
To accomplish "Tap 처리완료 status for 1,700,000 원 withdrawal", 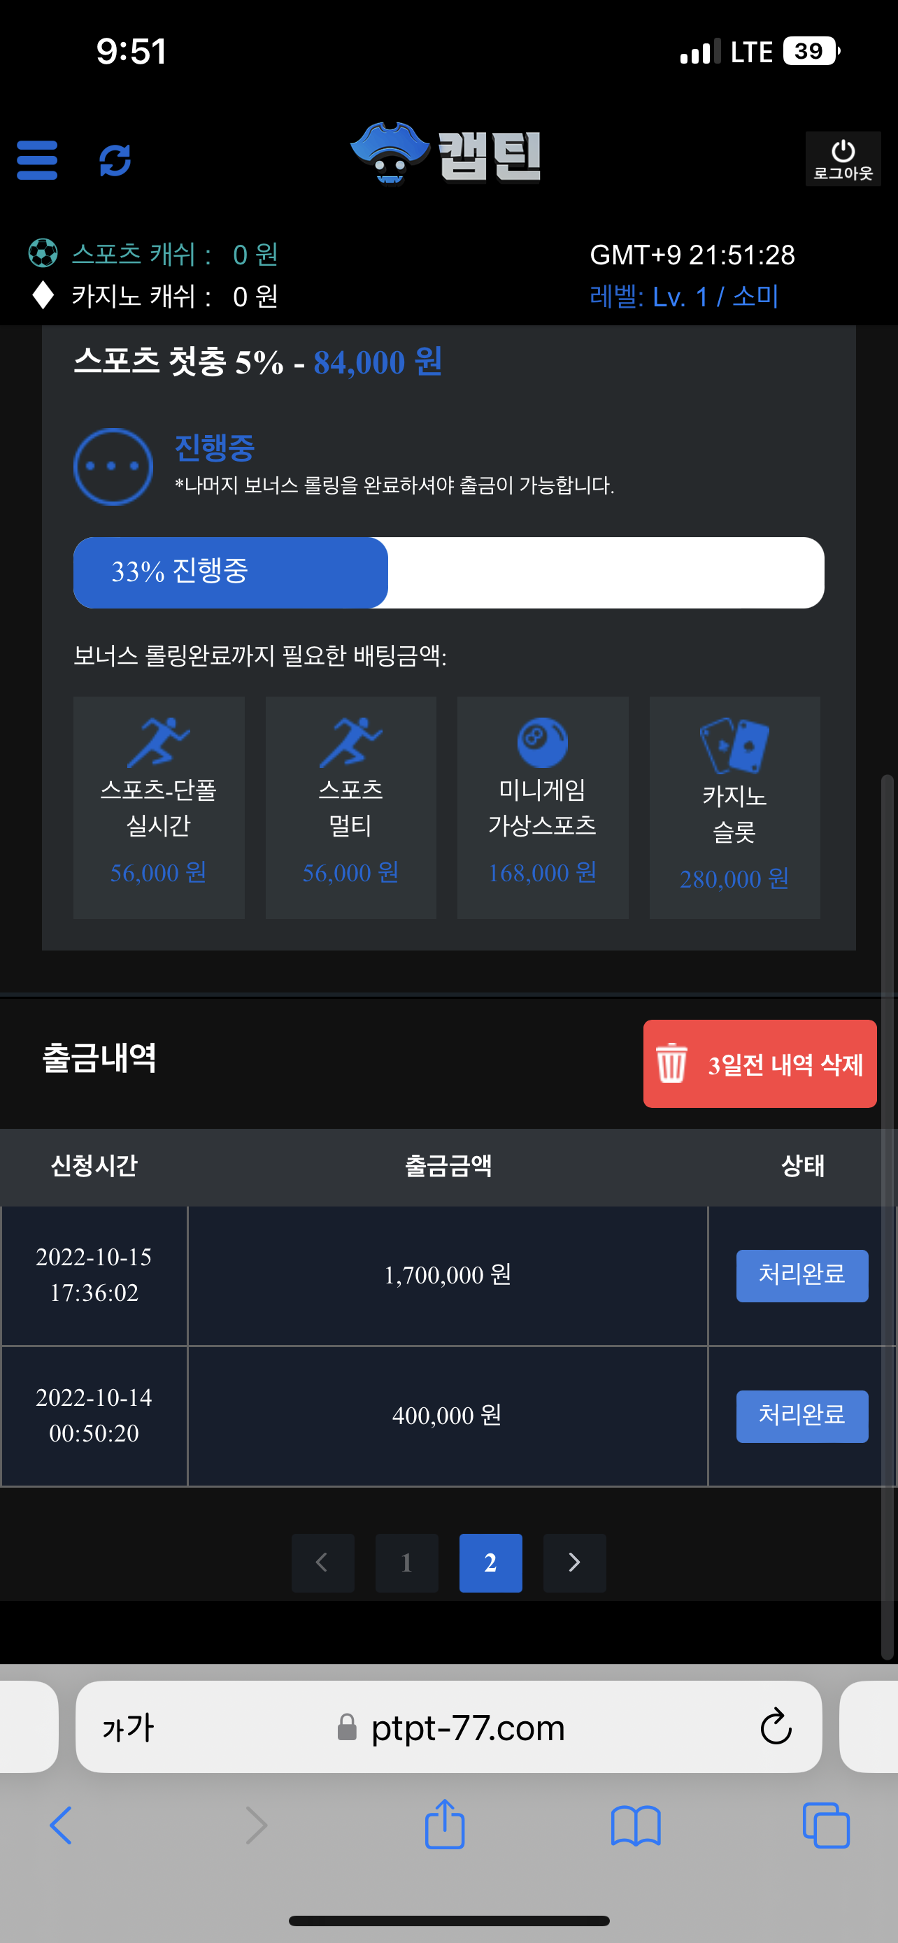I will tap(801, 1276).
